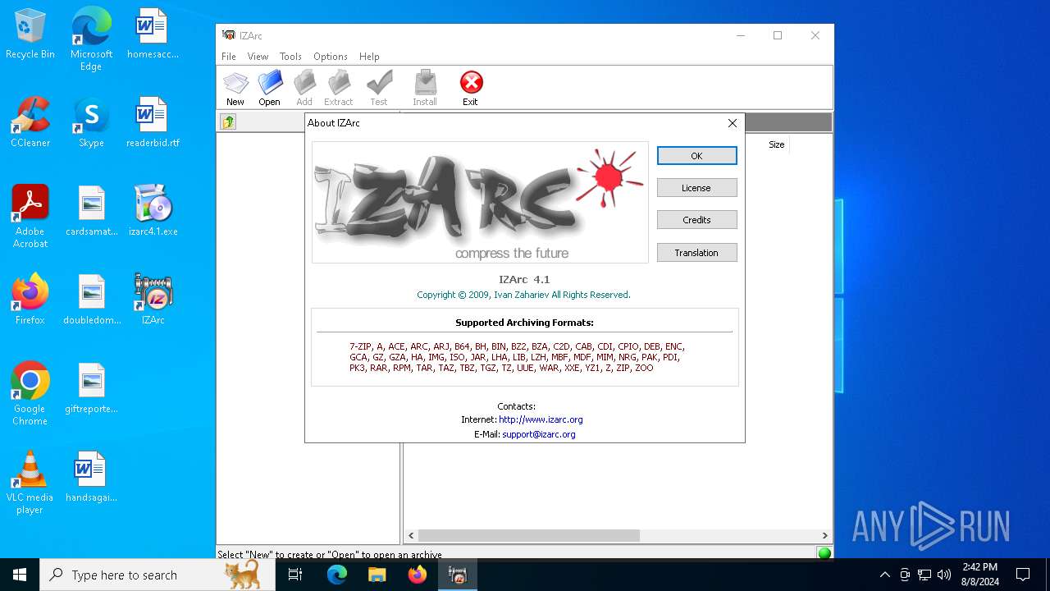This screenshot has height=591, width=1050.
Task: Open Firefox from the taskbar
Action: click(418, 575)
